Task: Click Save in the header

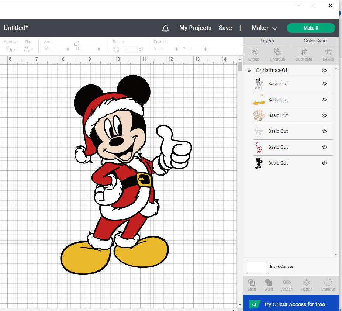Action: [x=225, y=28]
